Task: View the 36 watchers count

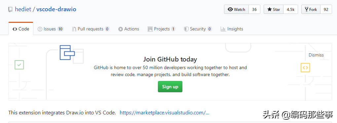Action: [x=254, y=10]
